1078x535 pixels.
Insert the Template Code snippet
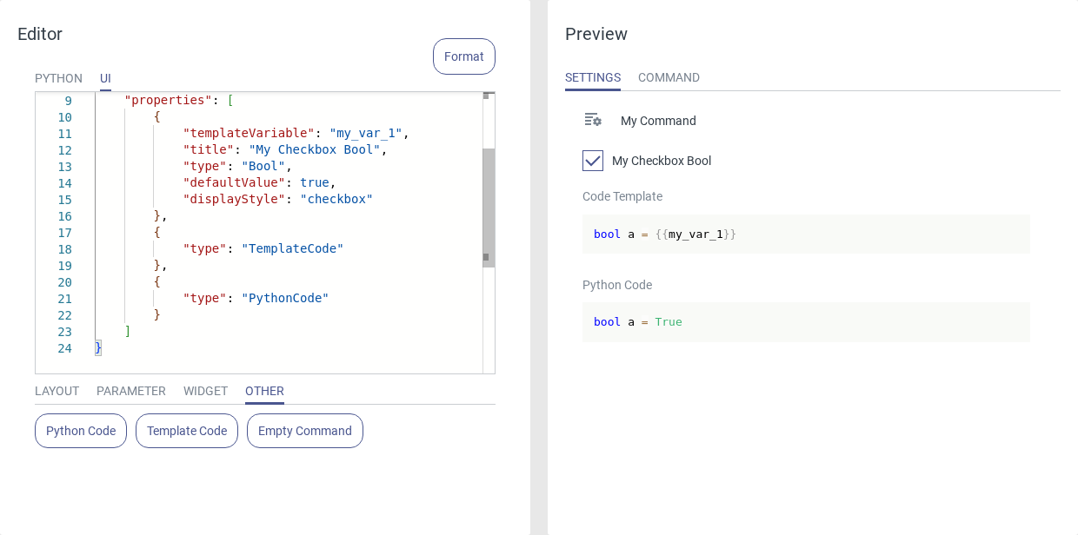(187, 431)
